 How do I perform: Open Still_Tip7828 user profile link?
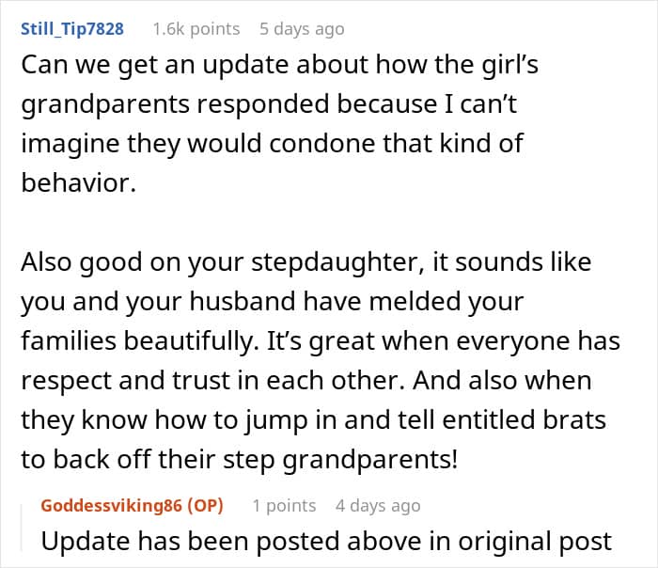tap(72, 29)
